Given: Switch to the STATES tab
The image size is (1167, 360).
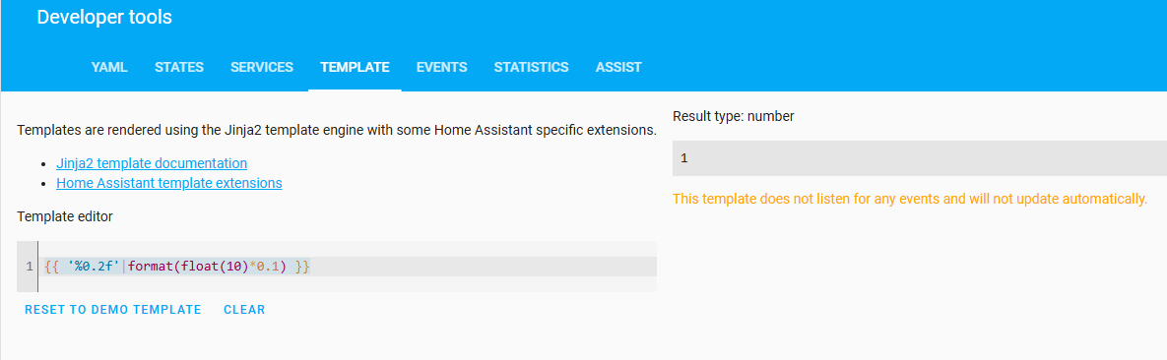Looking at the screenshot, I should (x=179, y=67).
